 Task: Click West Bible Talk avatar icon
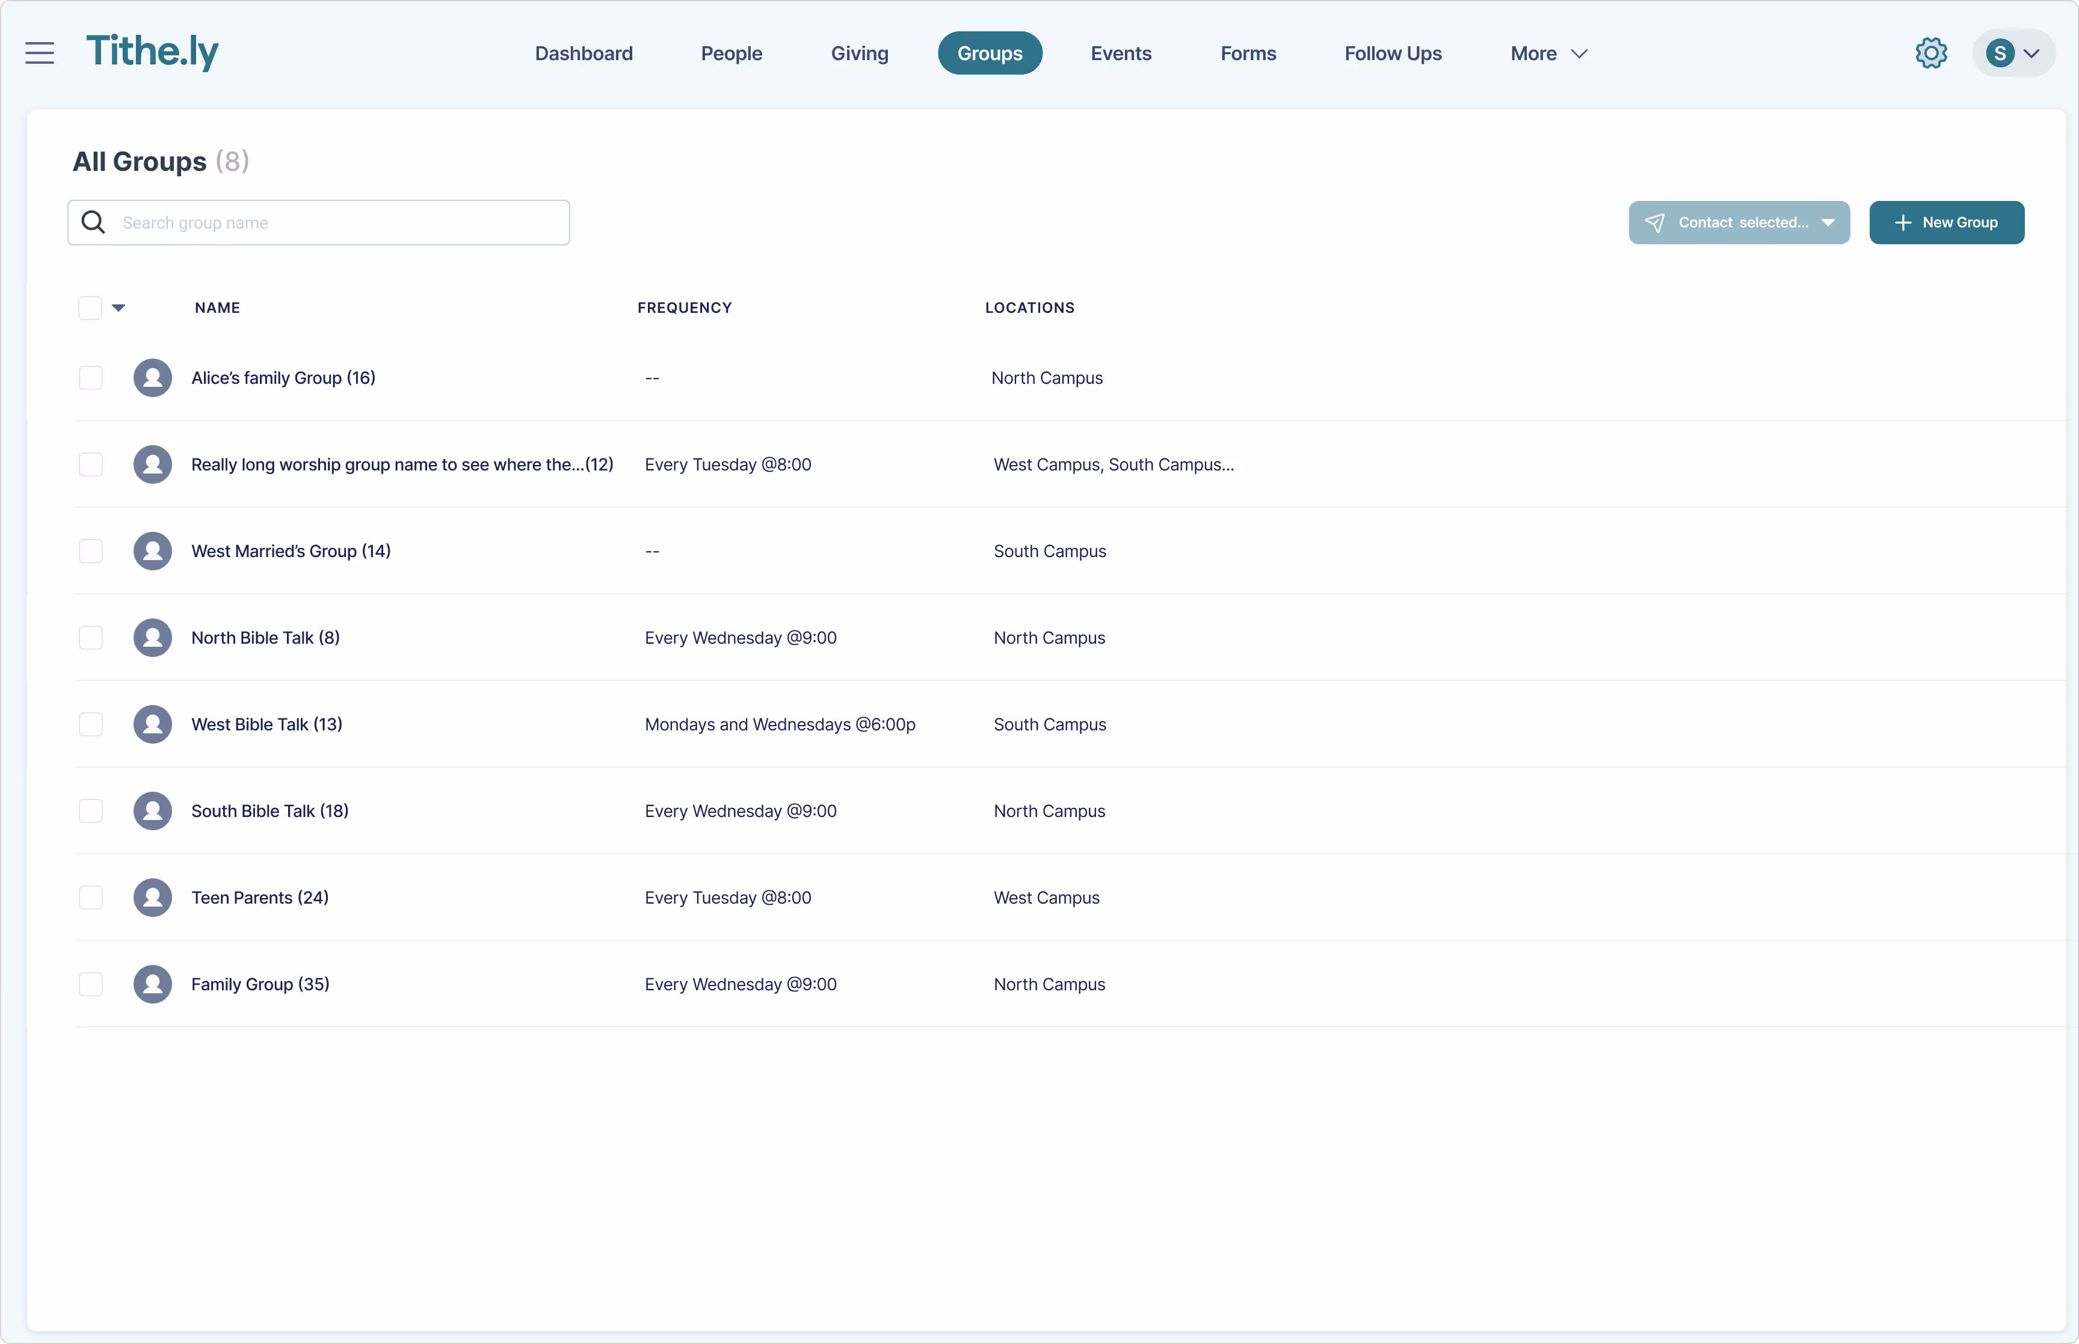point(153,724)
